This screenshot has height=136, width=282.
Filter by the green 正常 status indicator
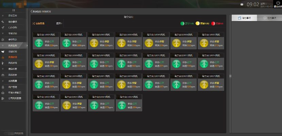point(182,23)
